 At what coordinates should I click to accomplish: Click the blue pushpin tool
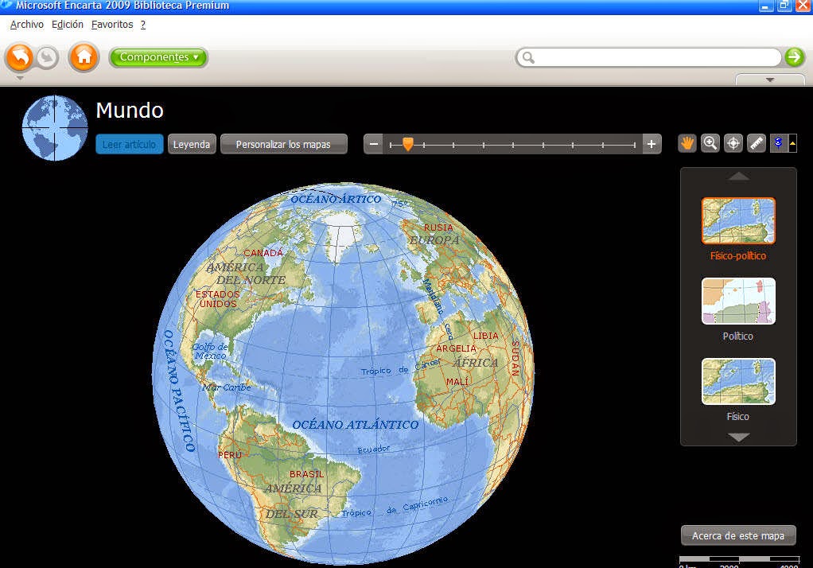click(778, 143)
